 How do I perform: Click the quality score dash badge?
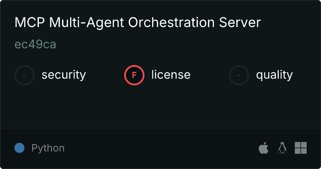(239, 75)
